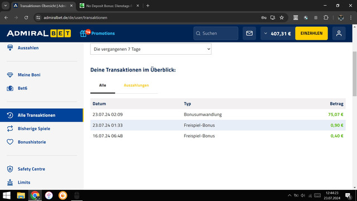Expand the balance 407,31 € dropdown
The image size is (357, 201).
278,33
